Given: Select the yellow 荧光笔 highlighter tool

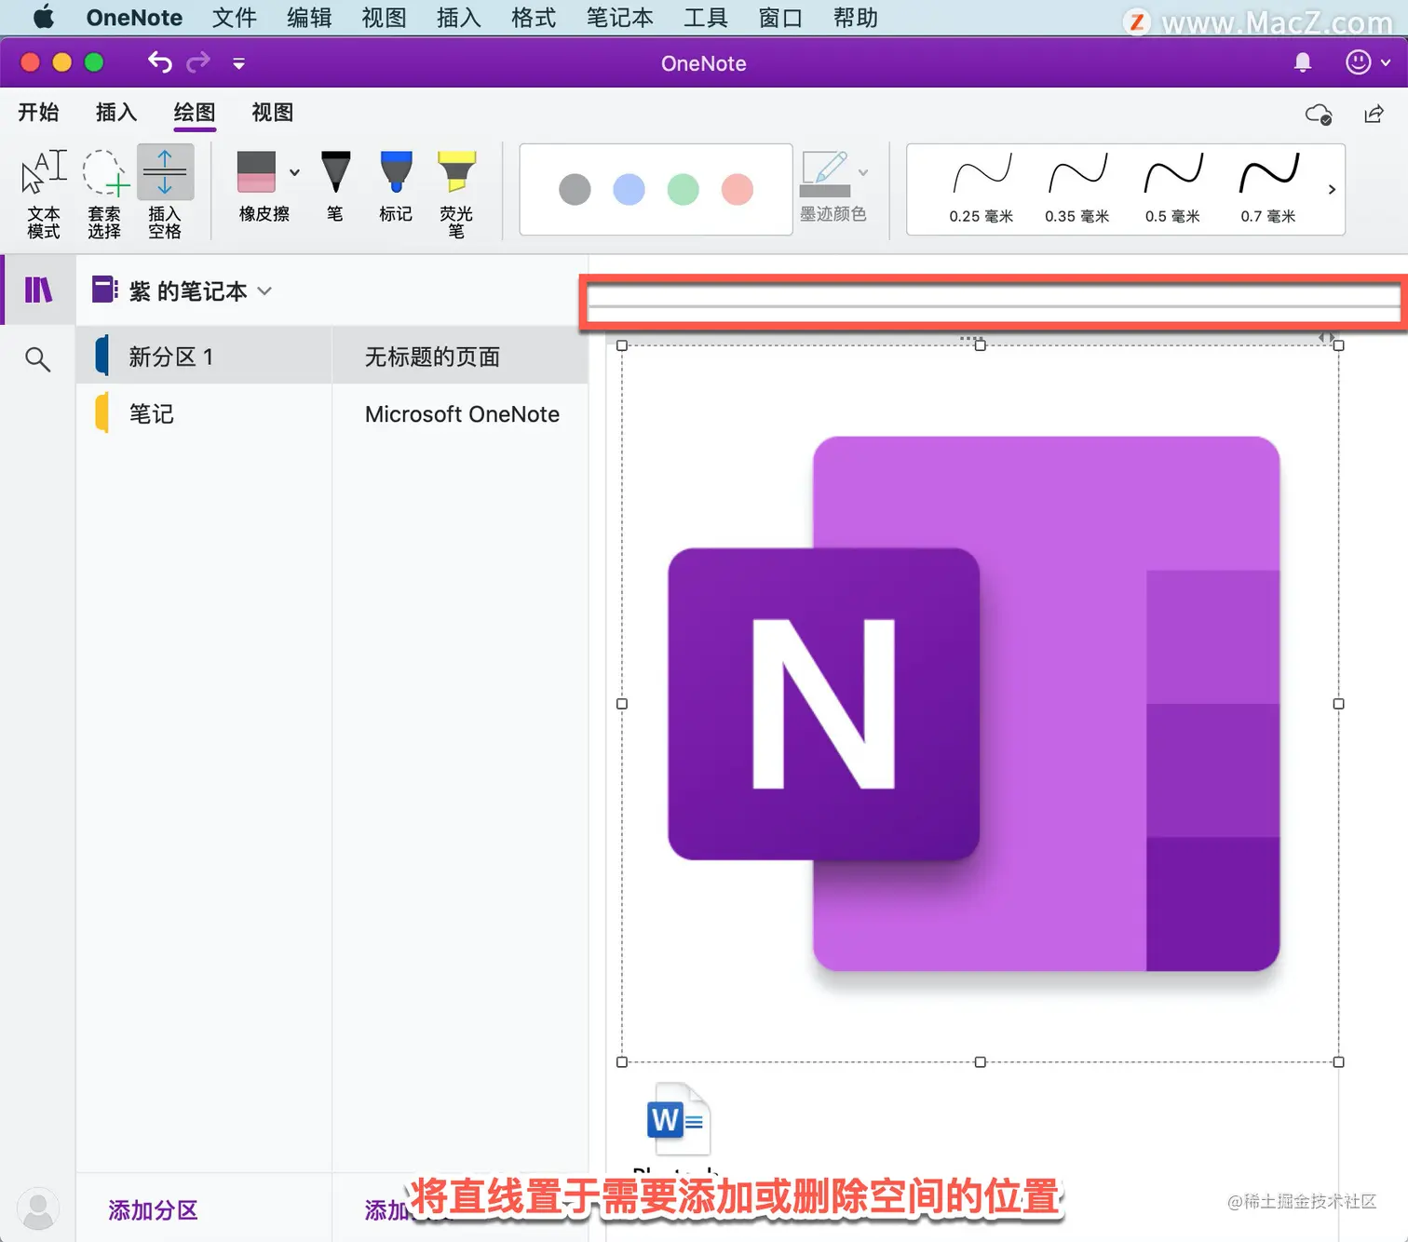Looking at the screenshot, I should tap(456, 194).
